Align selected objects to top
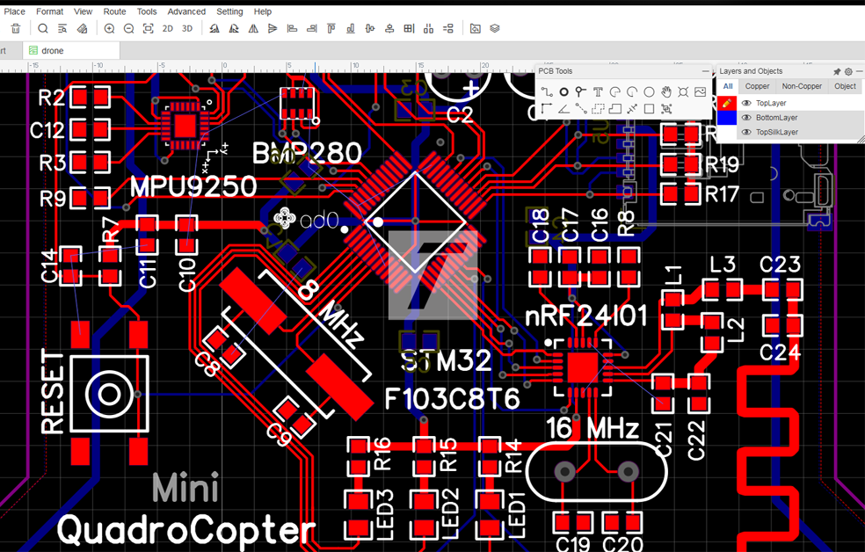This screenshot has height=552, width=865. tap(331, 29)
